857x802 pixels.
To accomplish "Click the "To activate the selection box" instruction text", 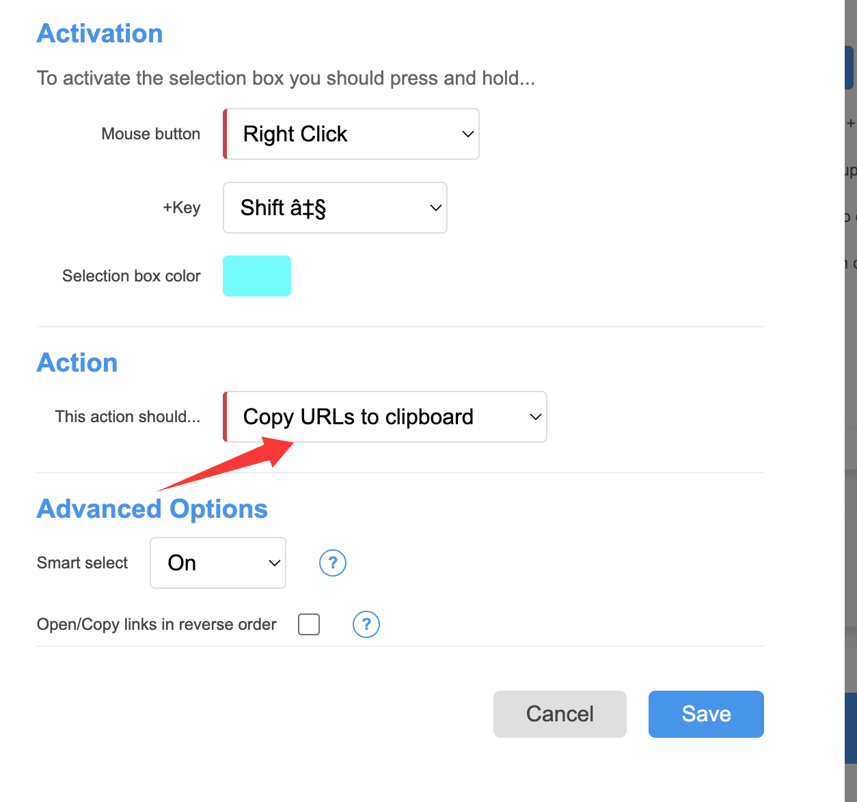I will point(286,79).
